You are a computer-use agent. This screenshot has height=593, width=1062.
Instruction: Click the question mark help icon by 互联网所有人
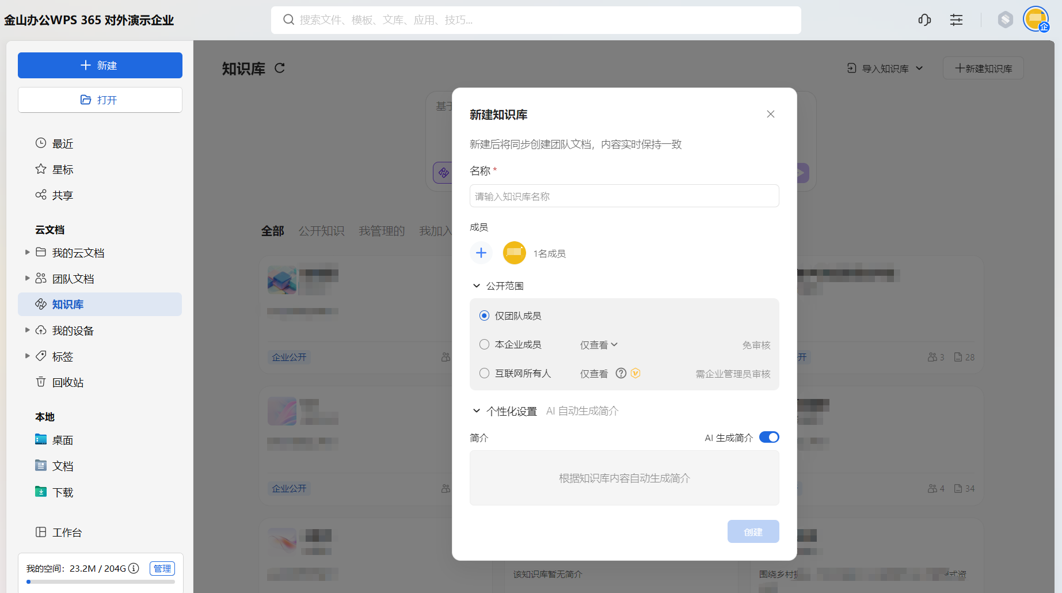point(621,373)
